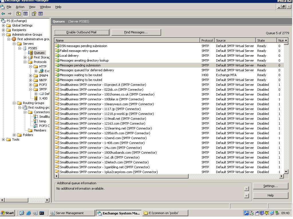Viewport: 293px width, 219px height.
Task: Open the Help icon in the toolbar
Action: click(x=34, y=13)
